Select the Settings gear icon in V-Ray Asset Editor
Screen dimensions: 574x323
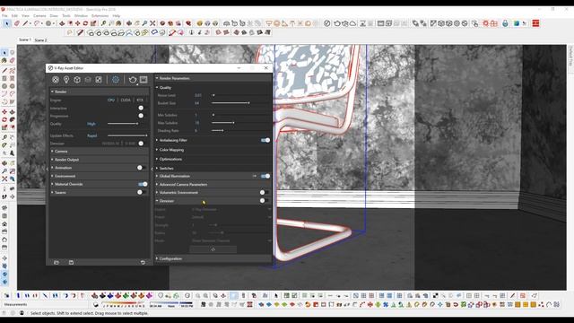pos(116,80)
